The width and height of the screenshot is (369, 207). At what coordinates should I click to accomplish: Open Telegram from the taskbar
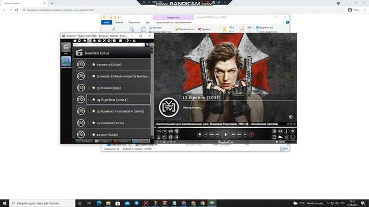point(137,203)
